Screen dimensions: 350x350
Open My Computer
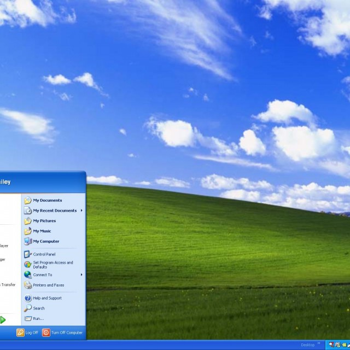click(x=45, y=241)
